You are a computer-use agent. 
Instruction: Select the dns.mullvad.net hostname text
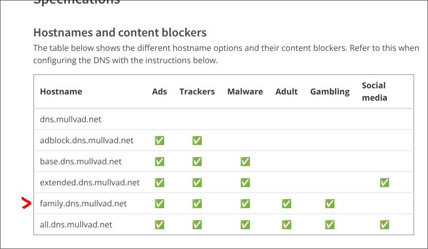[x=70, y=119]
